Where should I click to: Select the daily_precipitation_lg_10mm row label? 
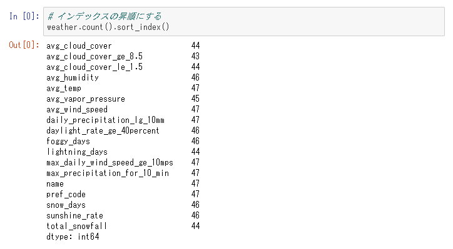click(106, 120)
